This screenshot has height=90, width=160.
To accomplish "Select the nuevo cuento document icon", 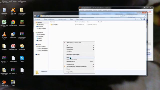I will click(x=13, y=59).
